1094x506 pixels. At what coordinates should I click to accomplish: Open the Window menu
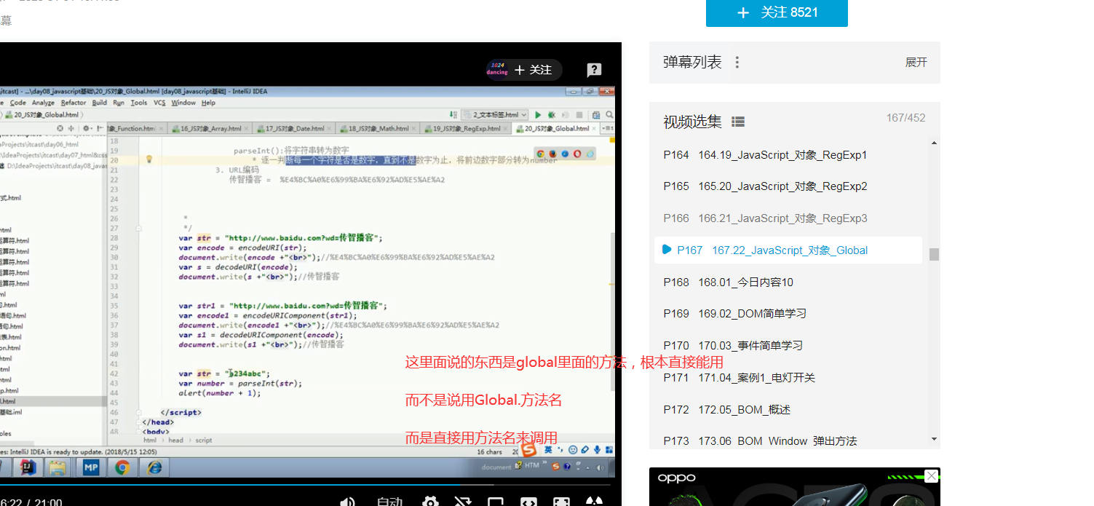tap(183, 103)
